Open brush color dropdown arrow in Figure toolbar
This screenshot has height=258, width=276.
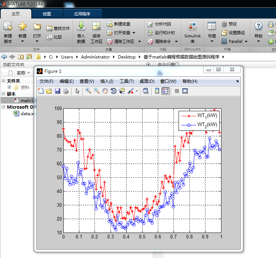[137, 91]
